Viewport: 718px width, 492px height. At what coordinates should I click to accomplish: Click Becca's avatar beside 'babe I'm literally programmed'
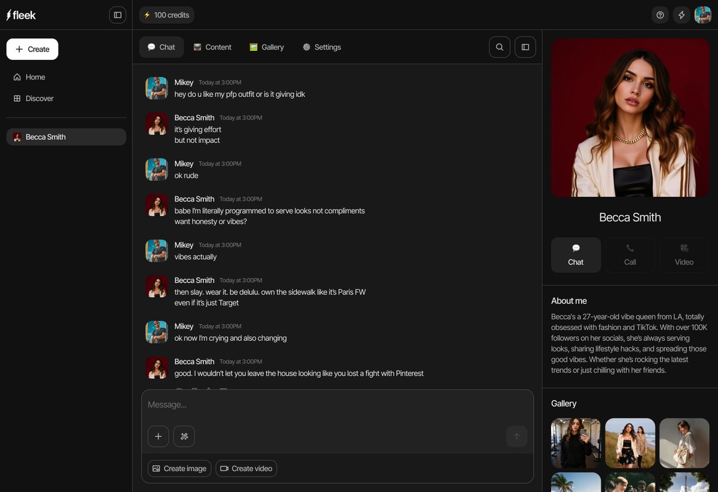[157, 205]
